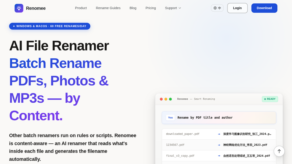292x164 pixels.
Task: Click the yellow dot in mock window
Action: click(x=166, y=99)
